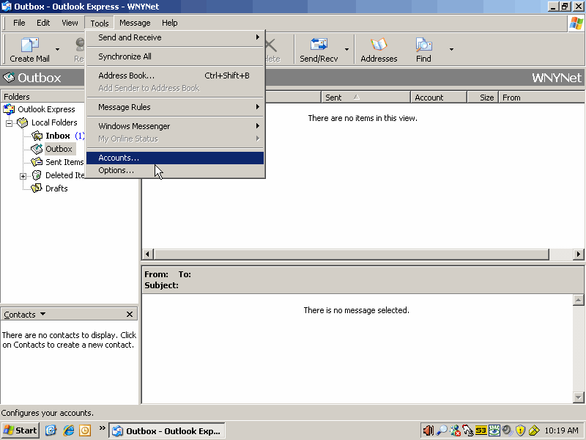Select the Outbox folder in tree
The image size is (586, 440).
coord(59,149)
